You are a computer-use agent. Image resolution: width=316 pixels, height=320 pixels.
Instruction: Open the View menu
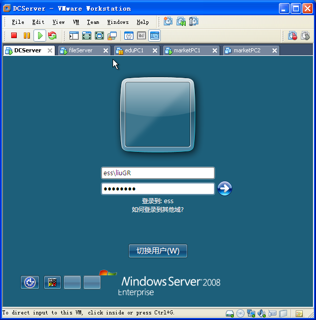click(58, 22)
